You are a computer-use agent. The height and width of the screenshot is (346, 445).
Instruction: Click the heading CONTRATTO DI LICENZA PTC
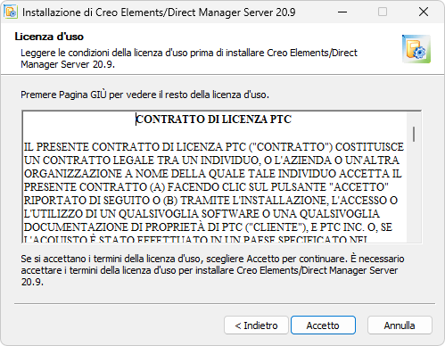[214, 119]
